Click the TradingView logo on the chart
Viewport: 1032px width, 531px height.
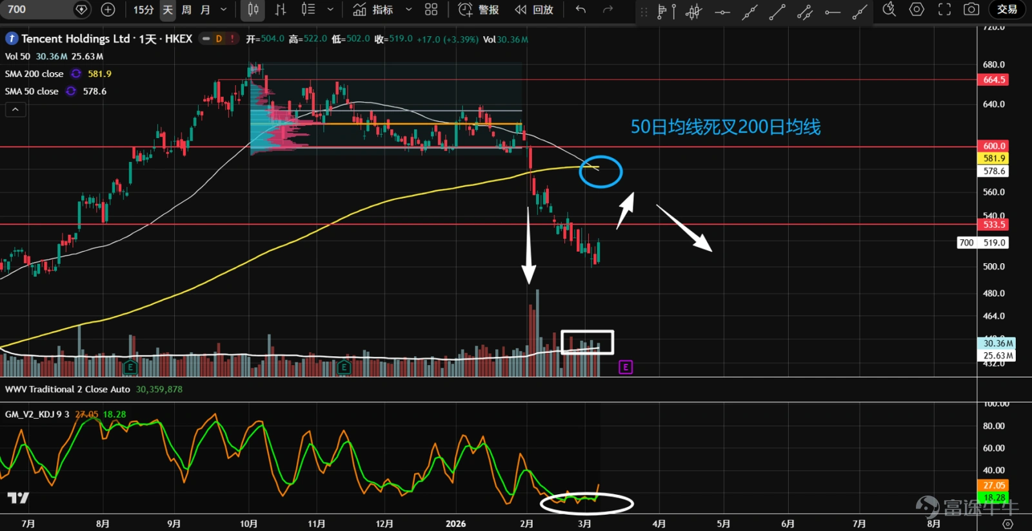click(x=18, y=497)
